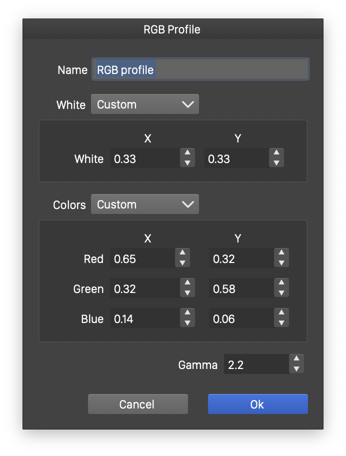Image resolution: width=346 pixels, height=456 pixels.
Task: Increase the White X value with up arrow
Action: point(187,153)
